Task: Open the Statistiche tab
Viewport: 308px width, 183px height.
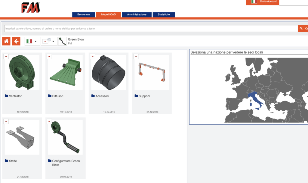Action: pyautogui.click(x=164, y=14)
